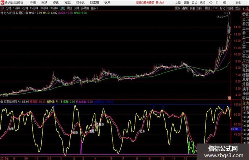The image size is (249, 160).
Task: Click the 15.70 high price label
Action: click(220, 17)
